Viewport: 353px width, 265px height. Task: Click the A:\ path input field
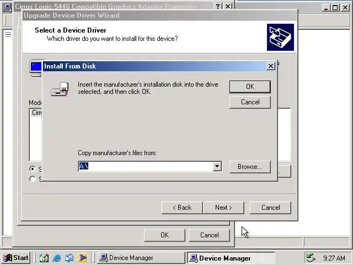coord(146,166)
